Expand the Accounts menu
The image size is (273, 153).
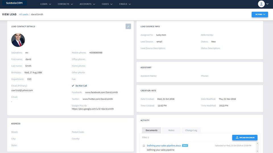point(87,4)
